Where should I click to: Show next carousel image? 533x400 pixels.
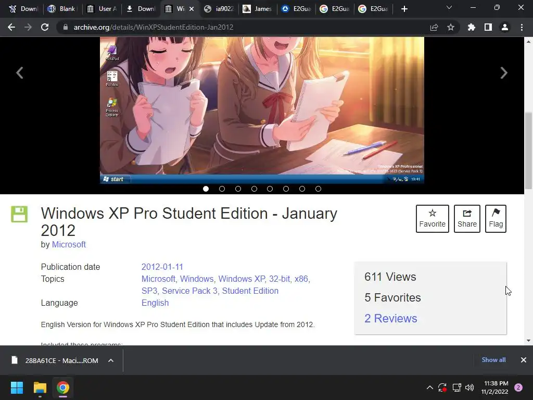click(x=504, y=72)
